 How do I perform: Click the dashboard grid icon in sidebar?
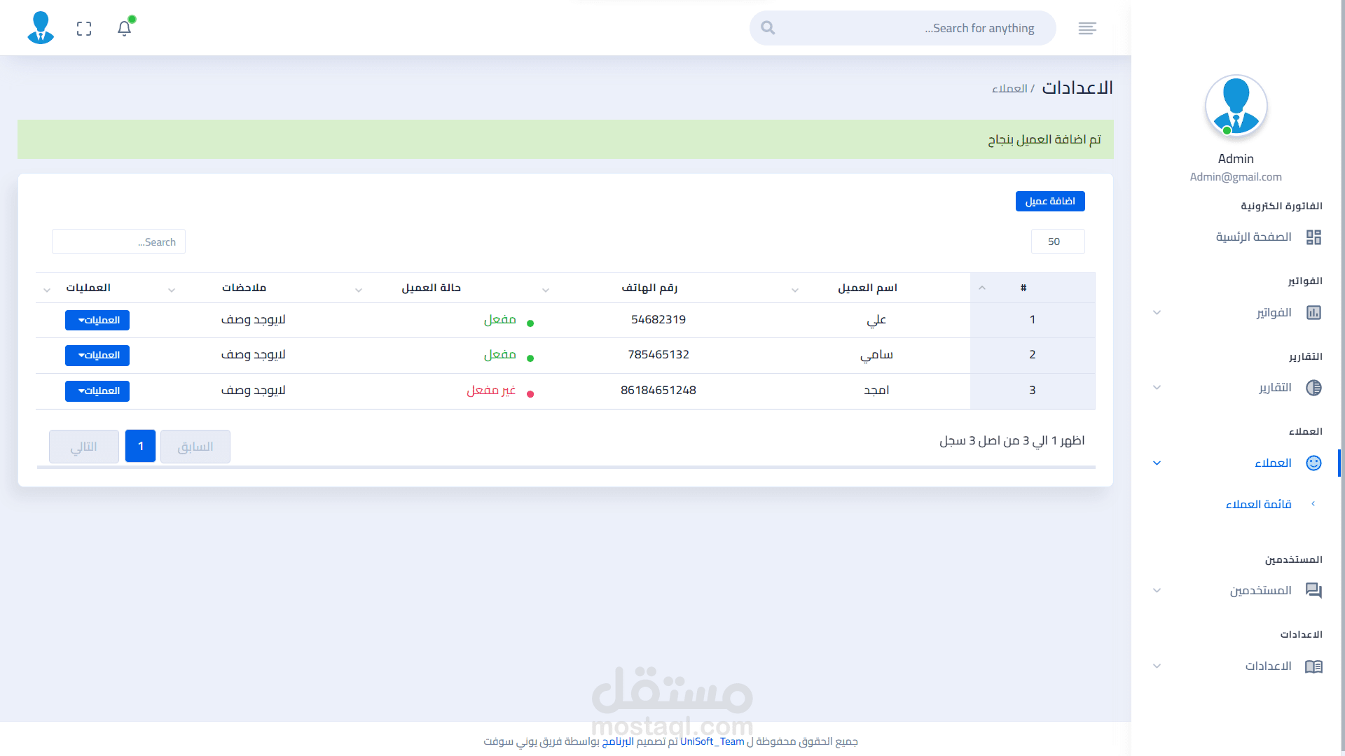tap(1313, 237)
